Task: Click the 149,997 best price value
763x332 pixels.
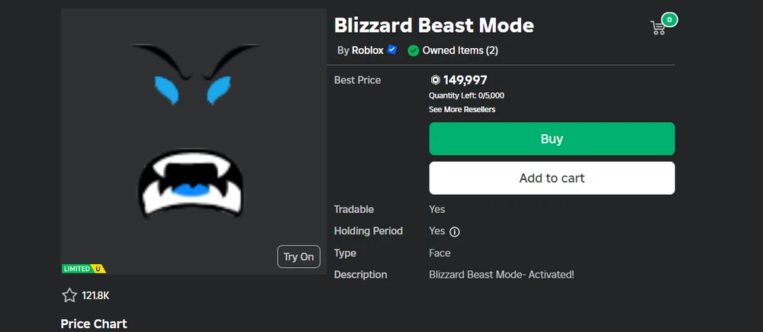Action: [x=465, y=80]
